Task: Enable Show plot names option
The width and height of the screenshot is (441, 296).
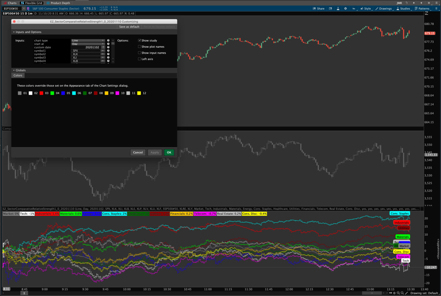Action: click(140, 47)
